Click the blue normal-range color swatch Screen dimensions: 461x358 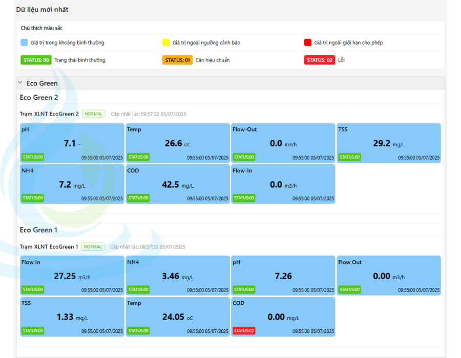coord(24,42)
